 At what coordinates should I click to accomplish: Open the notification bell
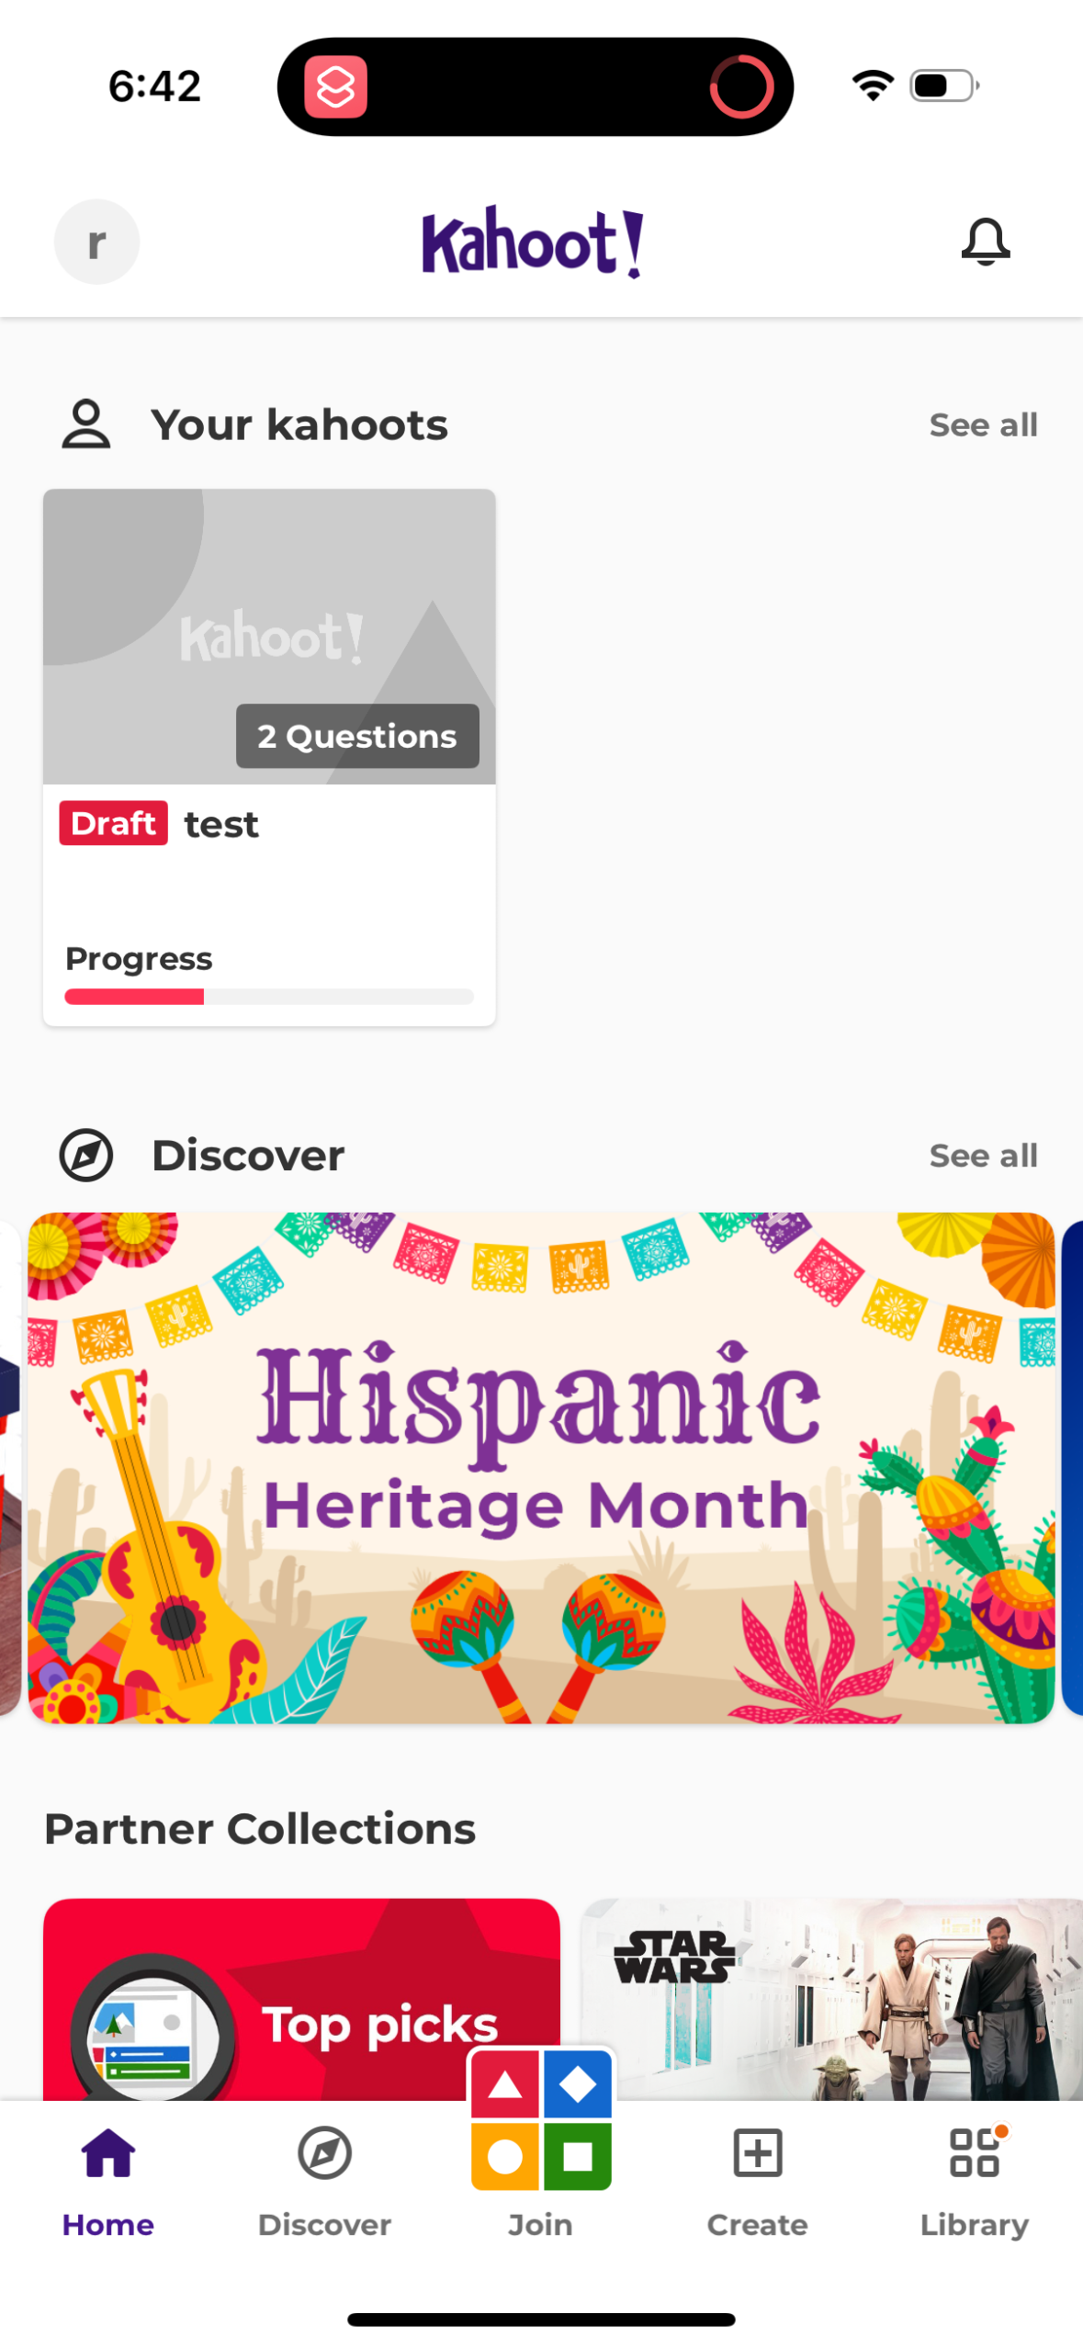(987, 242)
